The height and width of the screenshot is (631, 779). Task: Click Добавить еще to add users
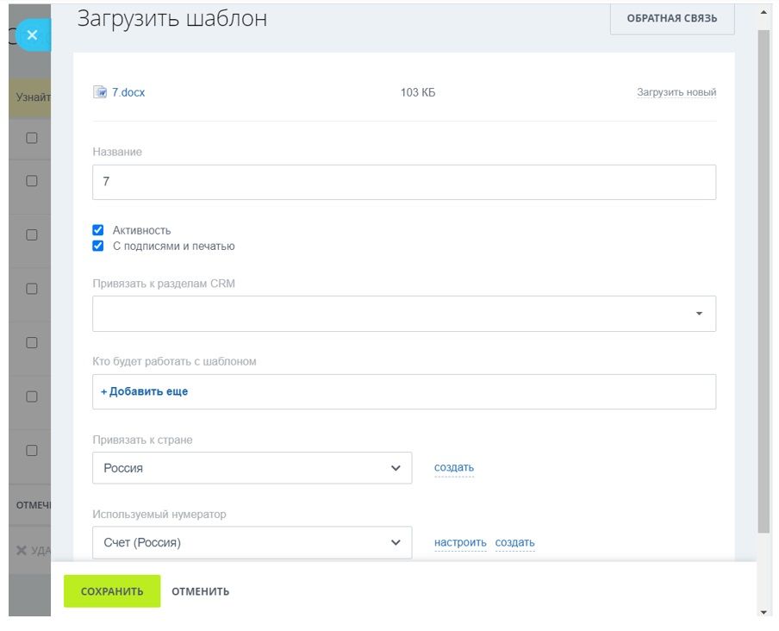(145, 391)
